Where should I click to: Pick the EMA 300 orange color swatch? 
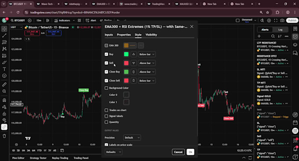126,46
